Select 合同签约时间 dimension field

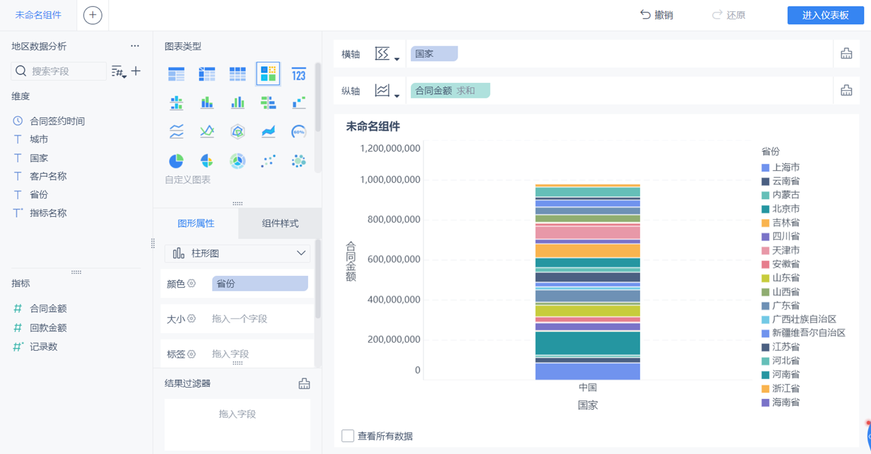pyautogui.click(x=57, y=121)
